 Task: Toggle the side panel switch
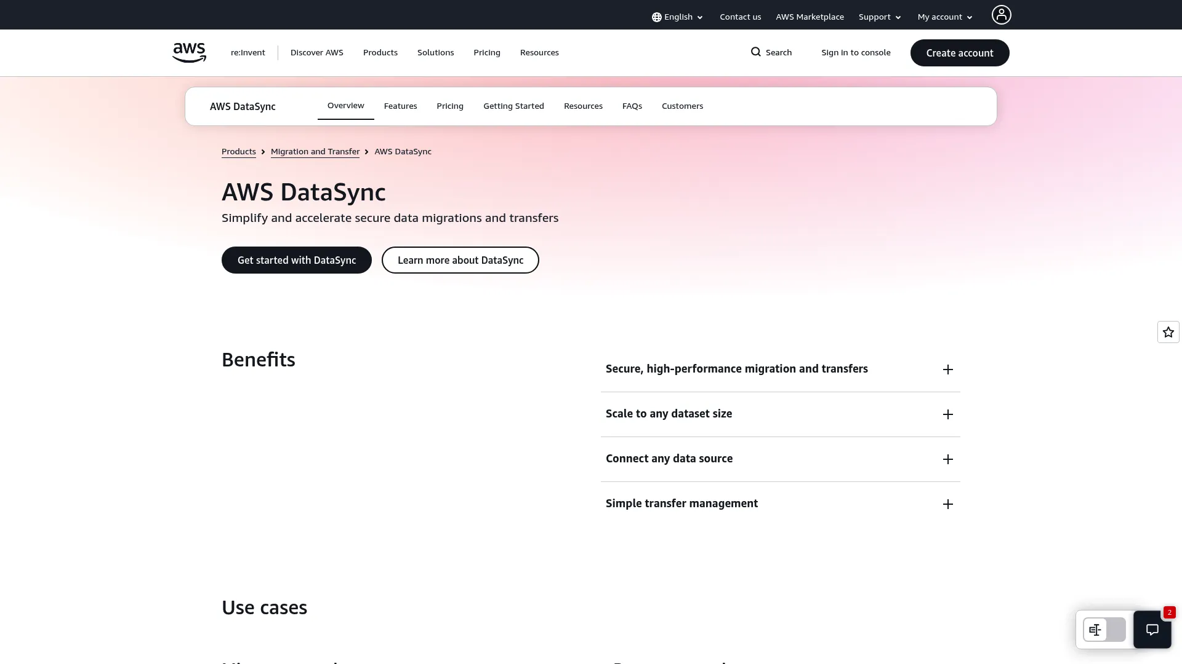point(1104,630)
